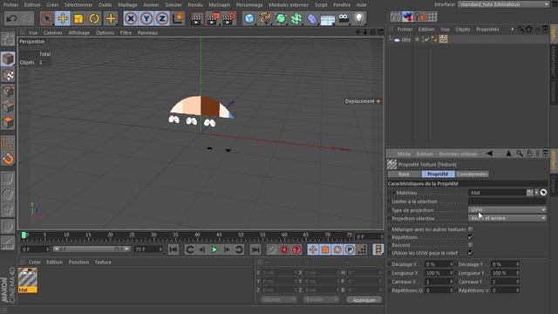The image size is (558, 314).
Task: Open the floor environment icon
Action: [328, 18]
